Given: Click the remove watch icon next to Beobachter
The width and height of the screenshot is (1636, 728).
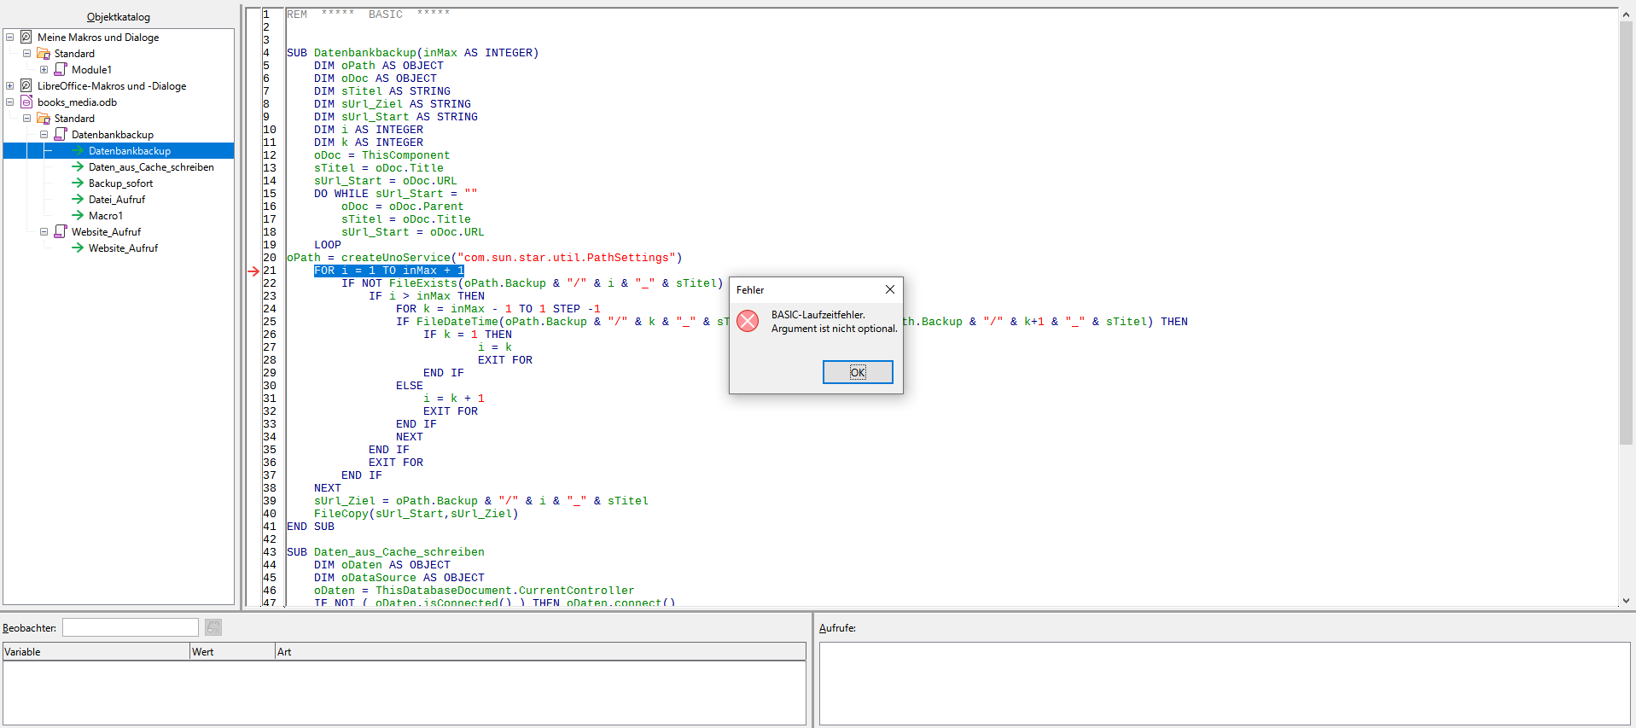Looking at the screenshot, I should click(213, 627).
